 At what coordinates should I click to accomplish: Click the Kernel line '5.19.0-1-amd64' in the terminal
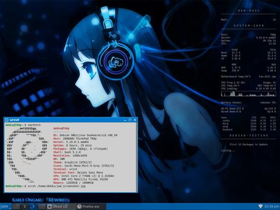pyautogui.click(x=71, y=142)
